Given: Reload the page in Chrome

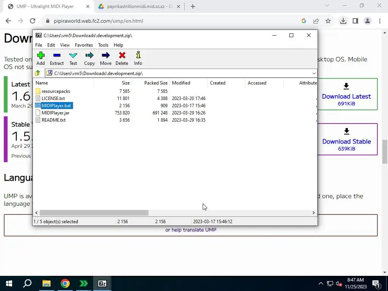Looking at the screenshot, I should (33, 21).
